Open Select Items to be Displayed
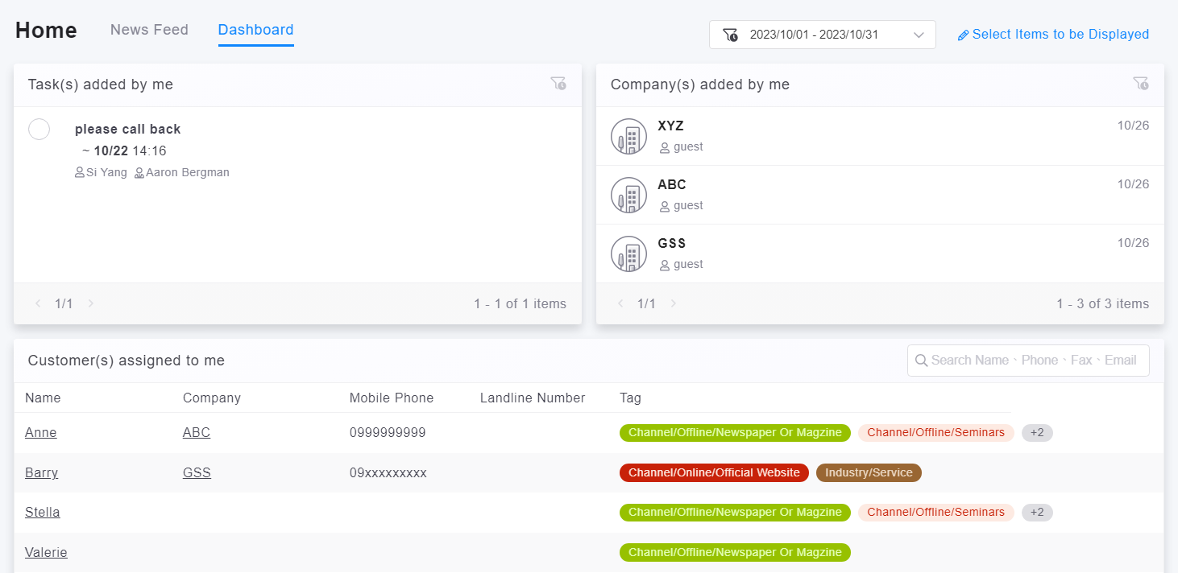This screenshot has height=573, width=1178. [1060, 35]
